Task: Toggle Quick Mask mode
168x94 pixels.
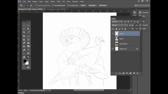Action: (24, 67)
